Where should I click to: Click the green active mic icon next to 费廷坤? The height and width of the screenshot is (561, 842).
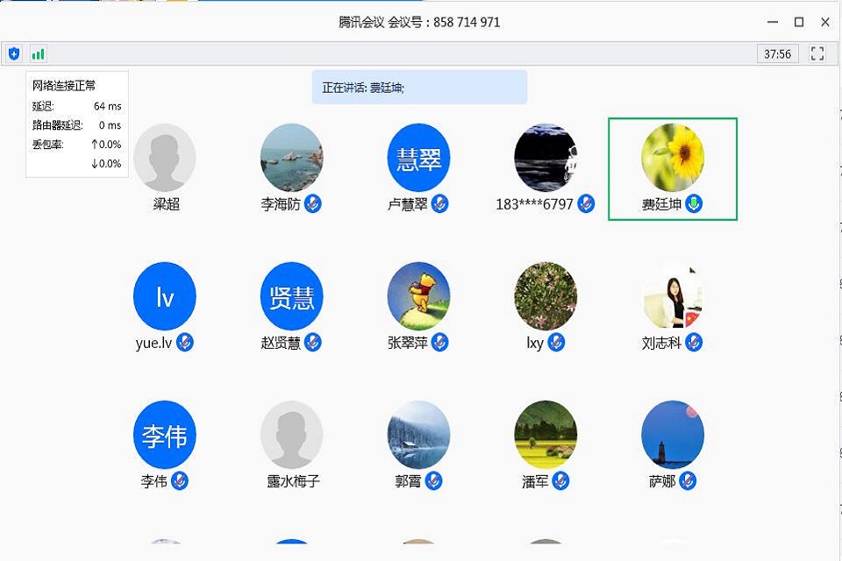click(x=694, y=204)
